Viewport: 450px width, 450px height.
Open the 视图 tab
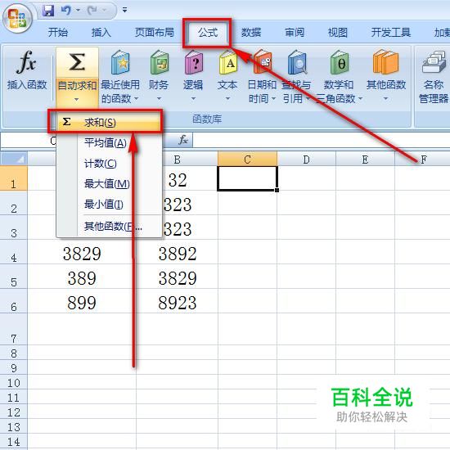338,33
